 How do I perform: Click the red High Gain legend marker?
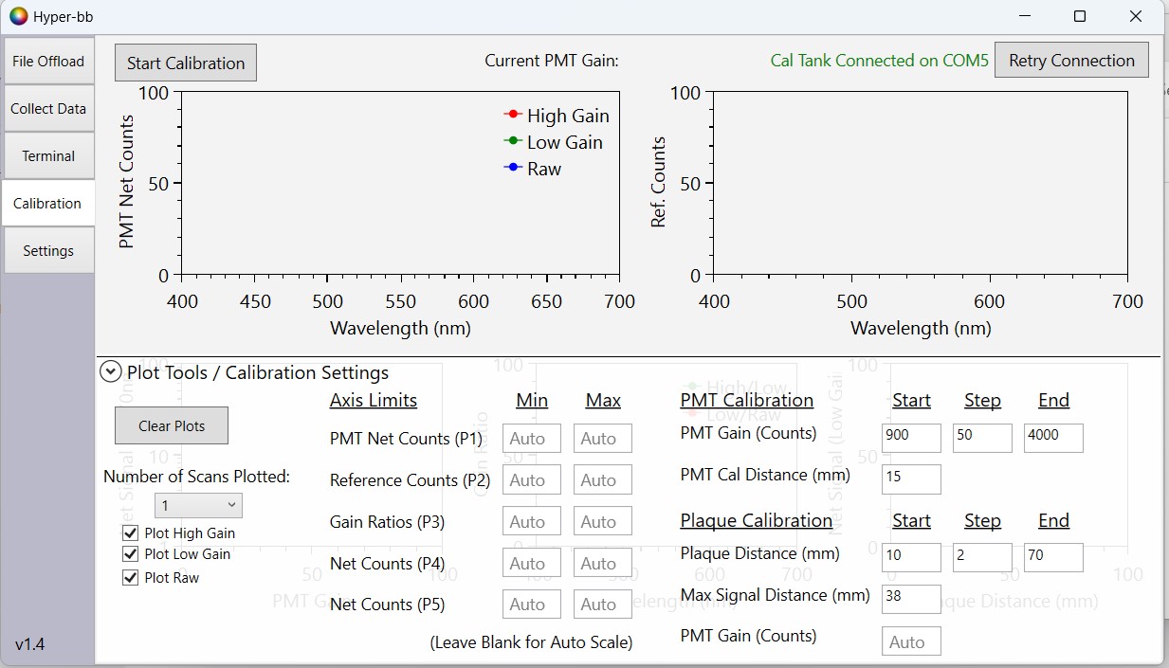click(x=513, y=115)
